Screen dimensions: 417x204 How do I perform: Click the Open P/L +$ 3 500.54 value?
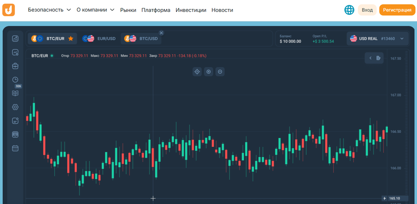click(x=323, y=41)
